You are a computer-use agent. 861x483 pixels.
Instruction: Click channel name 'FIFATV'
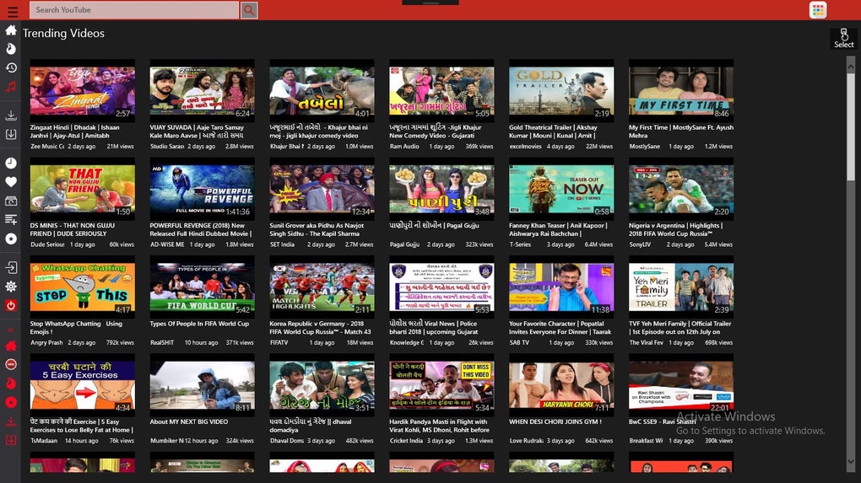click(279, 342)
